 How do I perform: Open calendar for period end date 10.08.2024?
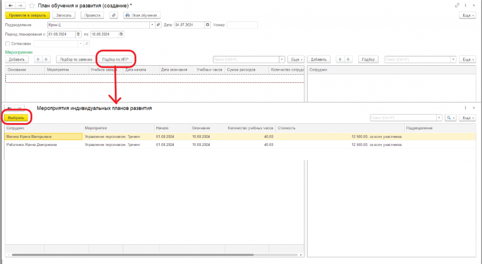click(121, 34)
